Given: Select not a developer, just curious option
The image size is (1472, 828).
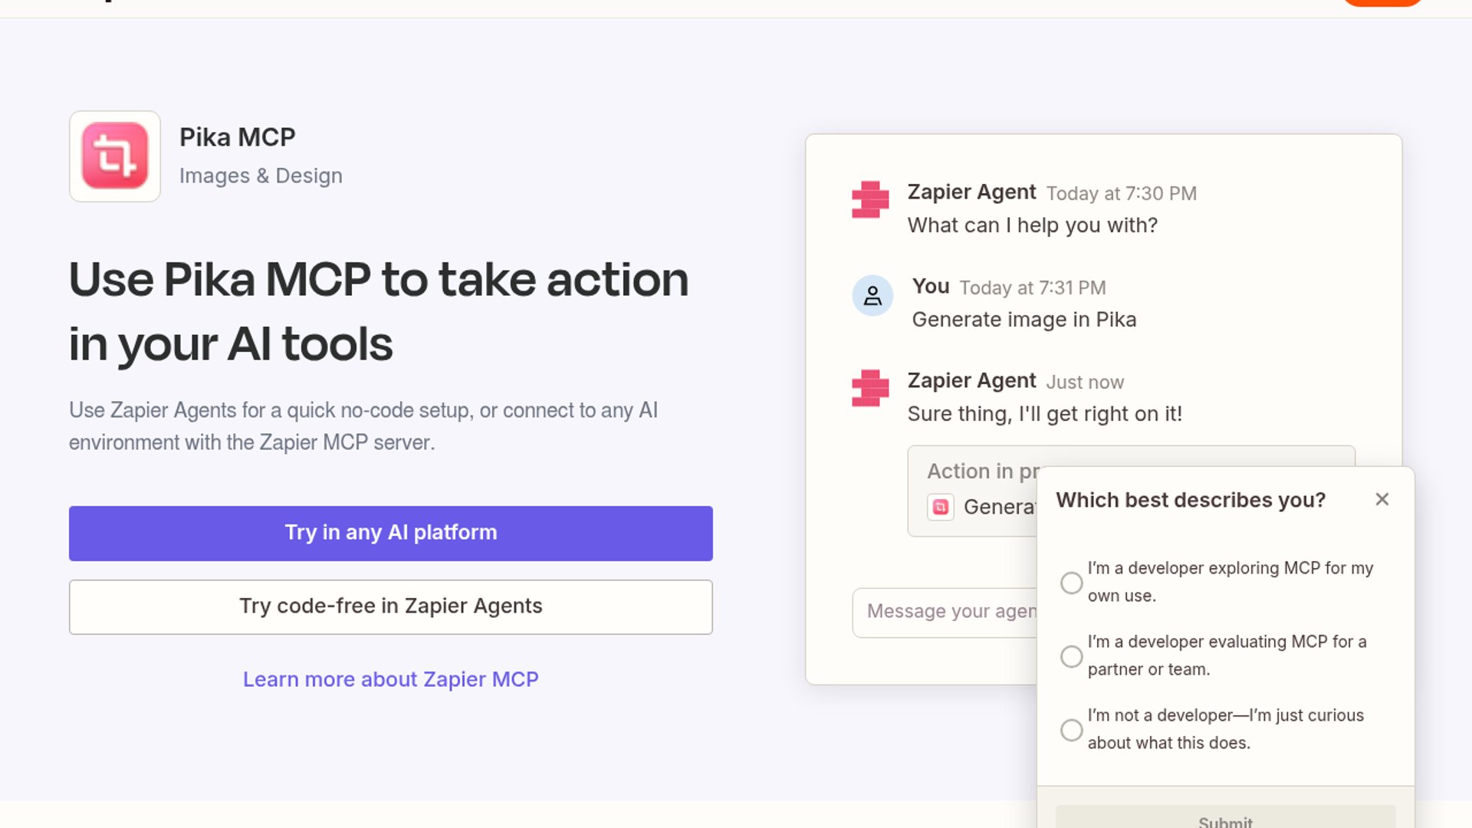Looking at the screenshot, I should point(1071,730).
